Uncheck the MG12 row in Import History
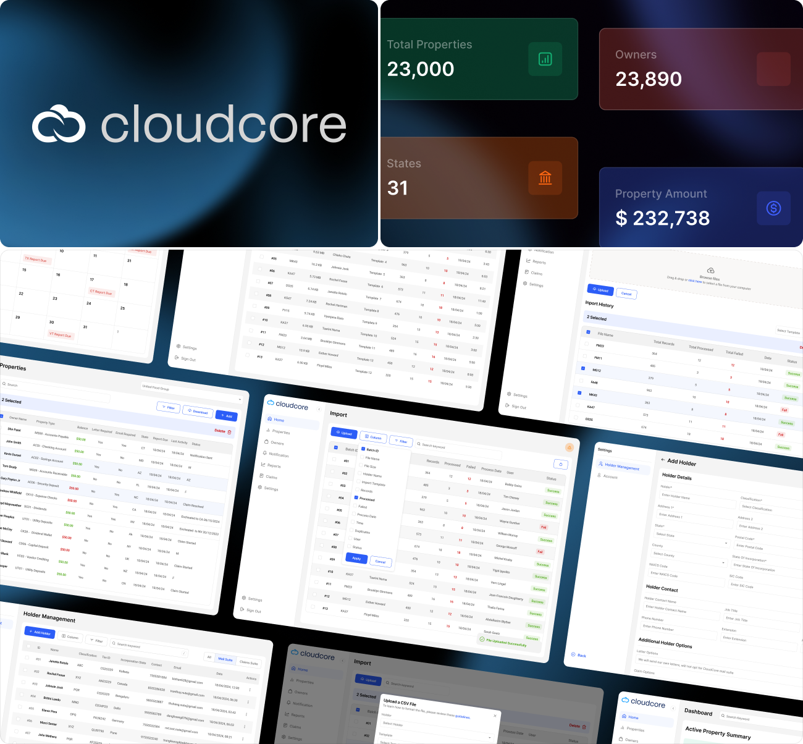The width and height of the screenshot is (803, 744). coord(583,368)
